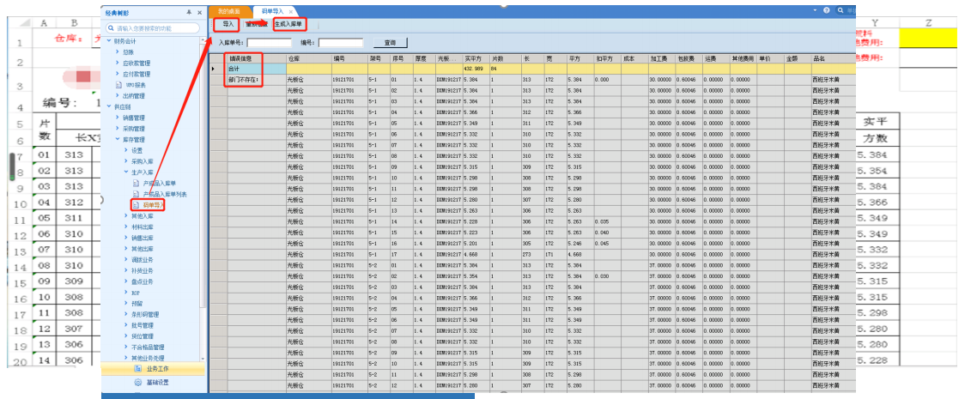Screen dimensions: 965x399
Task: Collapse the 财务会计 tree node
Action: click(x=108, y=40)
